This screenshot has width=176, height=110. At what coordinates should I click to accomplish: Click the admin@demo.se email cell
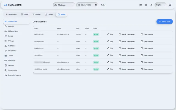(63, 34)
